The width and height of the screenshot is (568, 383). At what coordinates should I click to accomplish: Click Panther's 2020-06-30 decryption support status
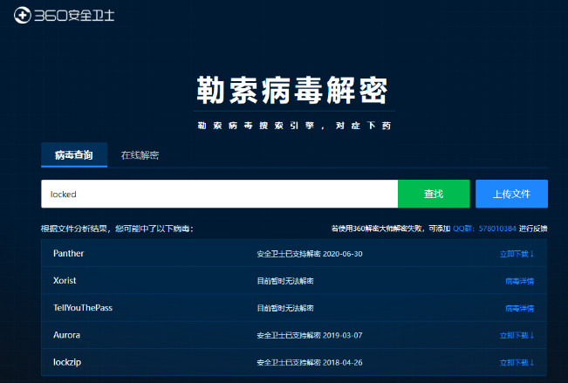[309, 254]
